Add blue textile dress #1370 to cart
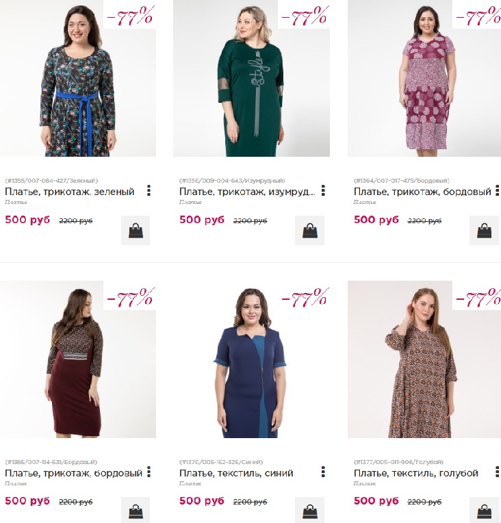The height and width of the screenshot is (523, 501). [309, 511]
